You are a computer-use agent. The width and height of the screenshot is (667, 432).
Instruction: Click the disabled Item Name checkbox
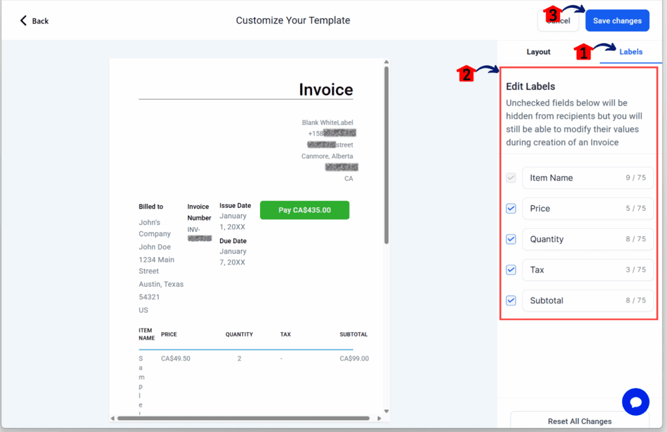coord(511,178)
